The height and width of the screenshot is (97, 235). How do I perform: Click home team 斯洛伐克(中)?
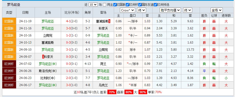click(x=48, y=71)
